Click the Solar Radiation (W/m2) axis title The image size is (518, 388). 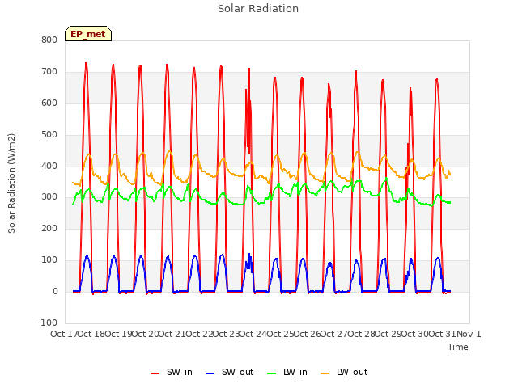click(11, 183)
